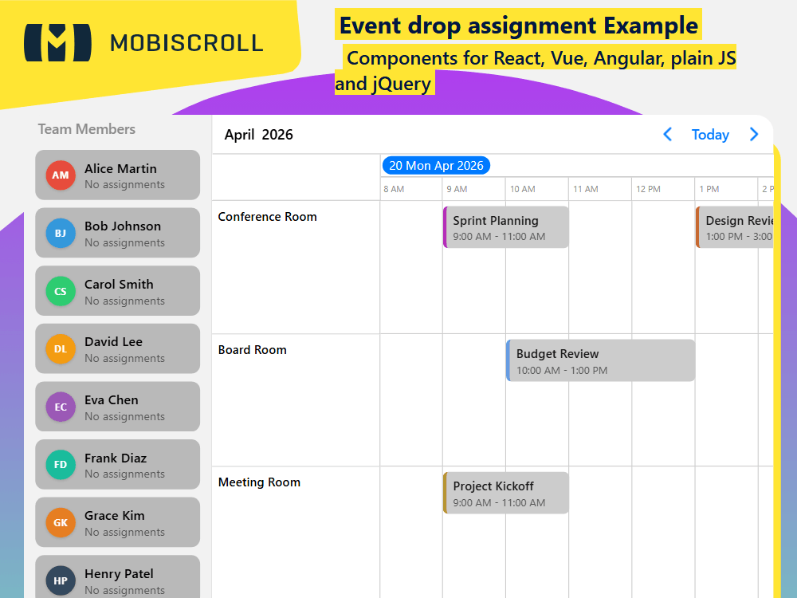Navigate to the next day with right chevron

[754, 134]
